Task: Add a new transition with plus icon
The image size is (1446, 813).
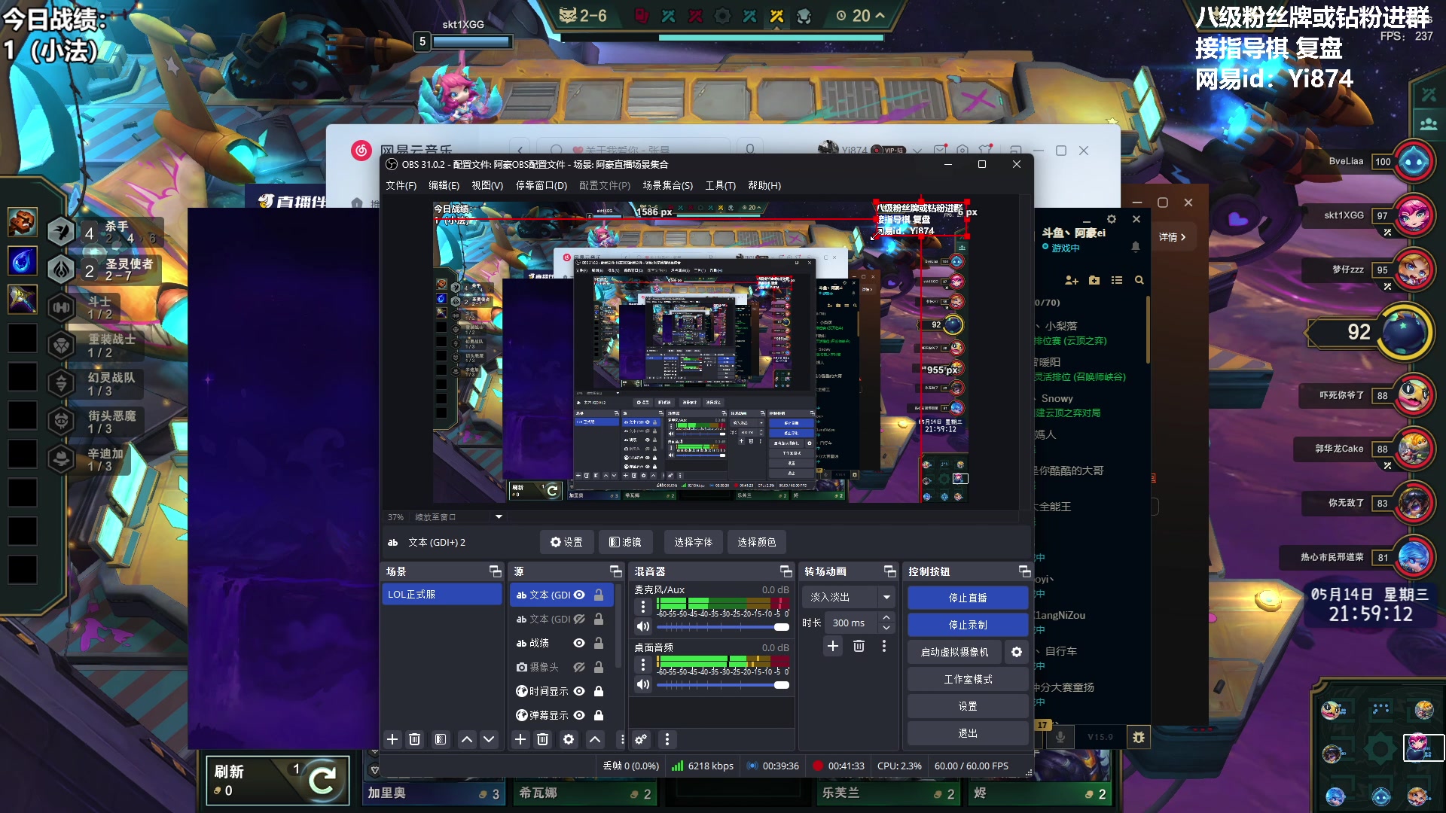Action: (833, 646)
